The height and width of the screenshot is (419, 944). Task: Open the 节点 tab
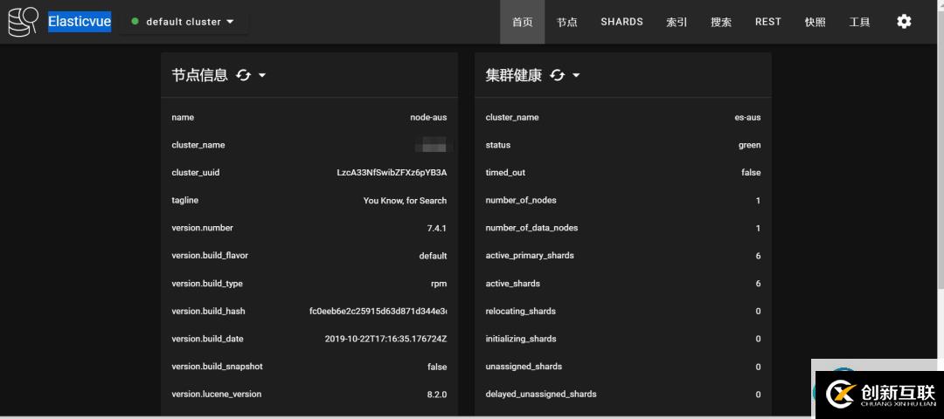(566, 22)
